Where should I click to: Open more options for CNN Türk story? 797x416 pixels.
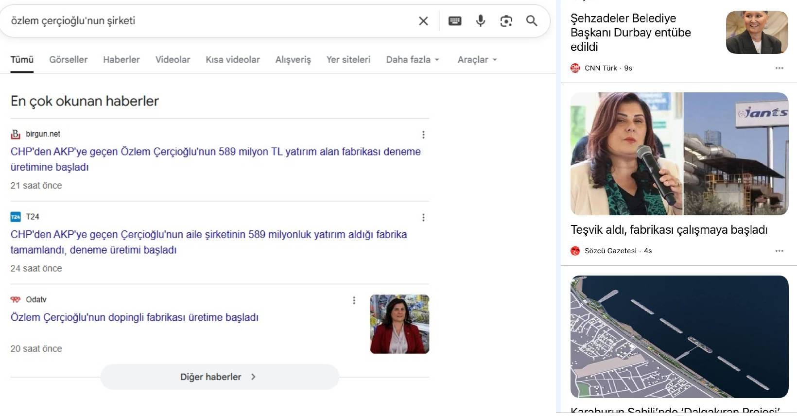pos(779,68)
